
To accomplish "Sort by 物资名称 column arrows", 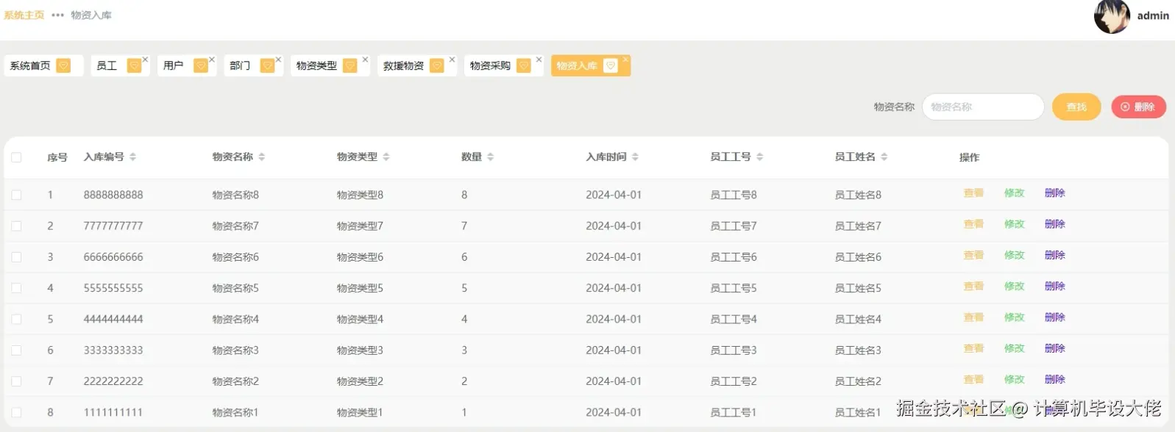I will (261, 156).
